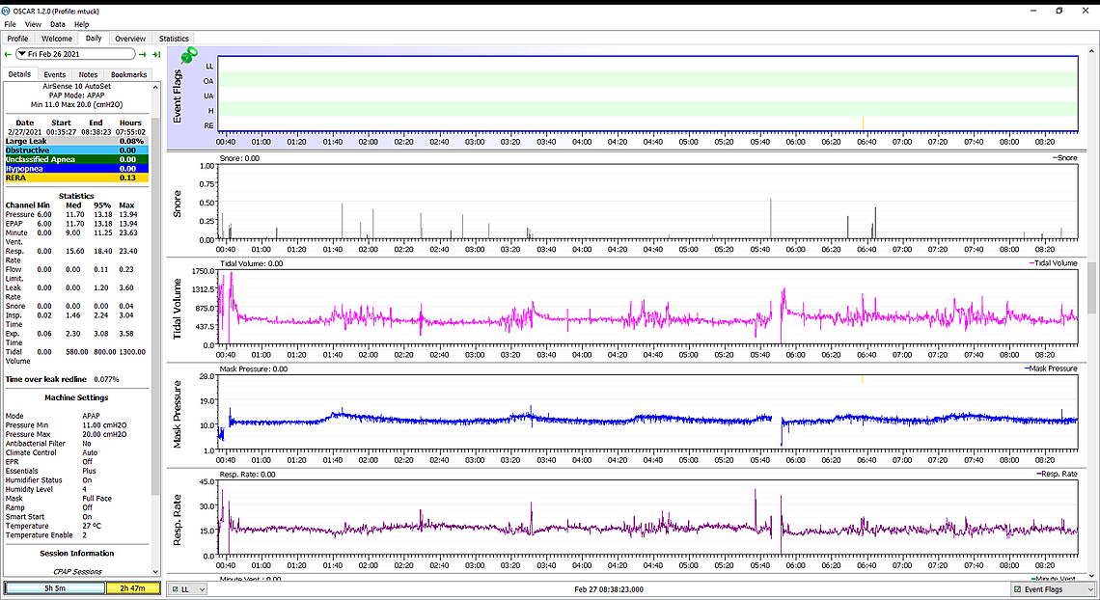
Task: Click the 'Pressure Max 20.00 cmH2O' setting row
Action: point(67,434)
